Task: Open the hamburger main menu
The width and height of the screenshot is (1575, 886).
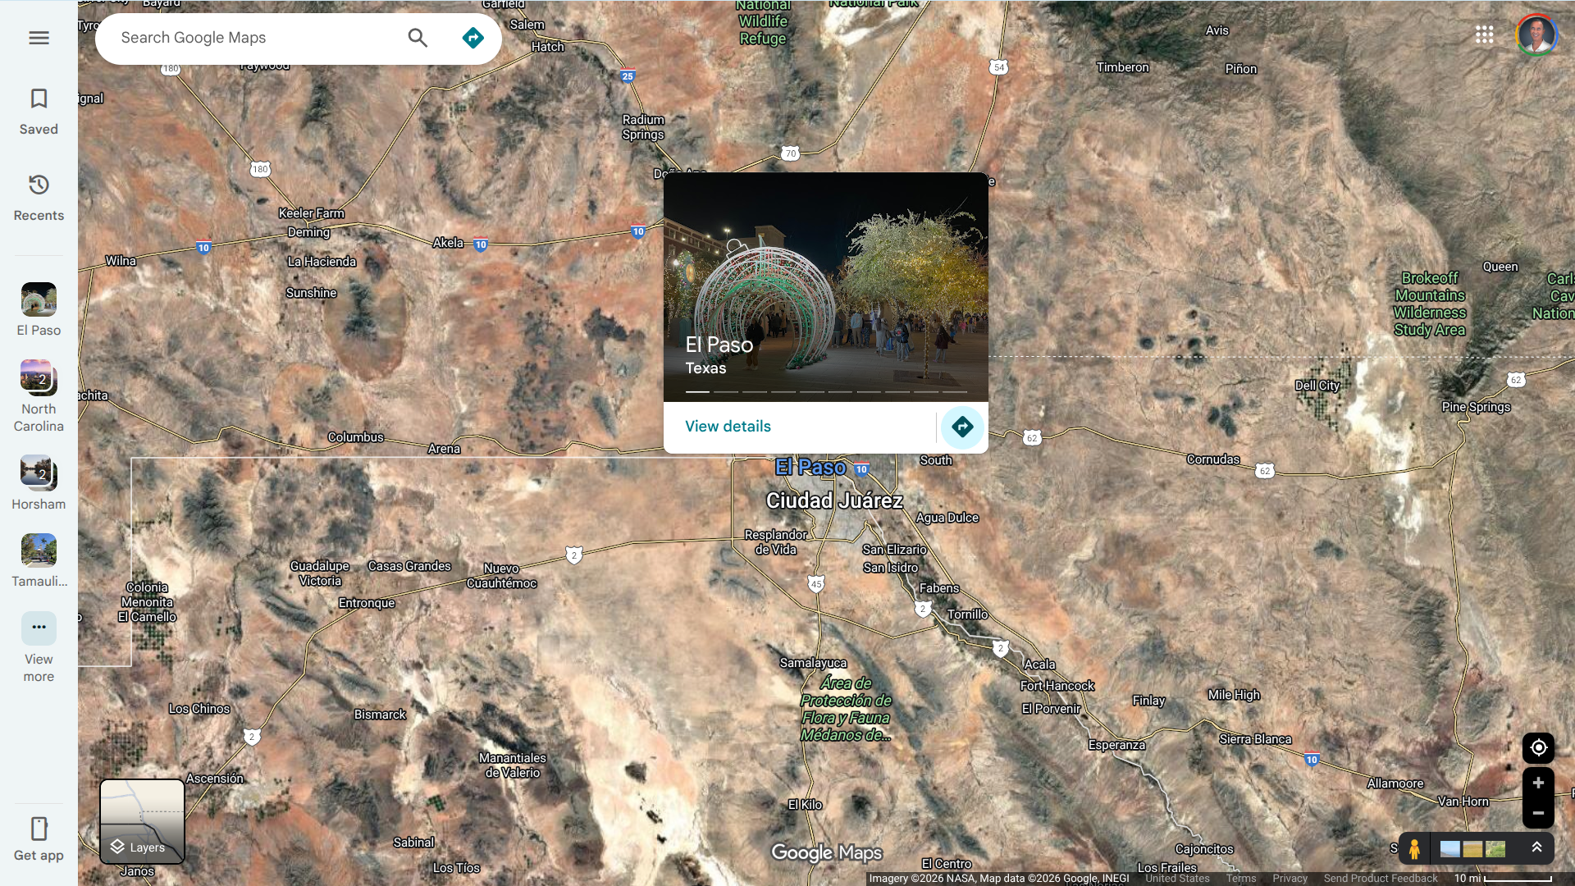Action: pyautogui.click(x=39, y=38)
